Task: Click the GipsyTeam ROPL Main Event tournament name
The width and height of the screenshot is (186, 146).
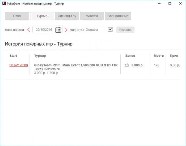Action: 76,65
